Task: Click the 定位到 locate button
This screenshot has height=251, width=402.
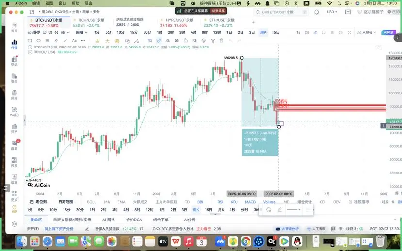Action: tap(40, 202)
